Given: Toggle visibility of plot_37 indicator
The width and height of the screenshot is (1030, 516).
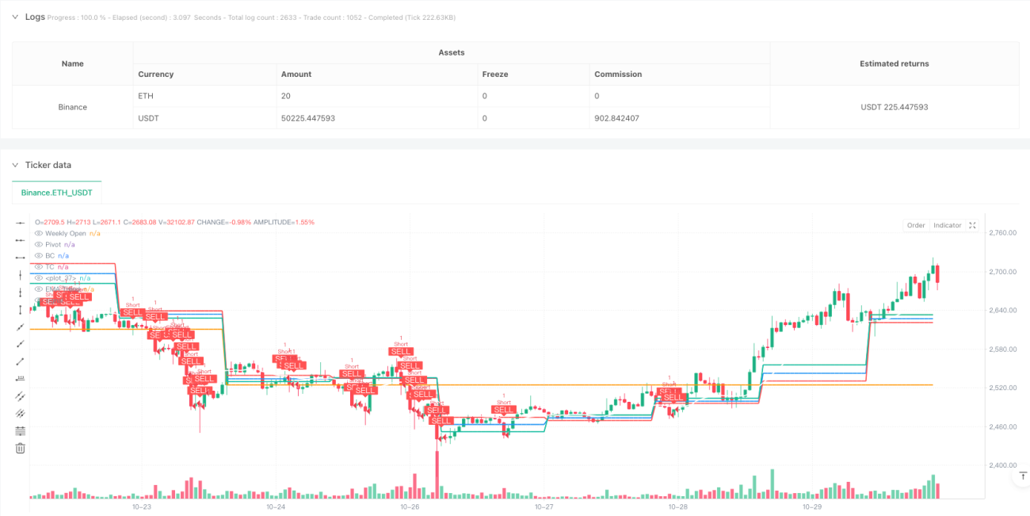Looking at the screenshot, I should tap(40, 278).
